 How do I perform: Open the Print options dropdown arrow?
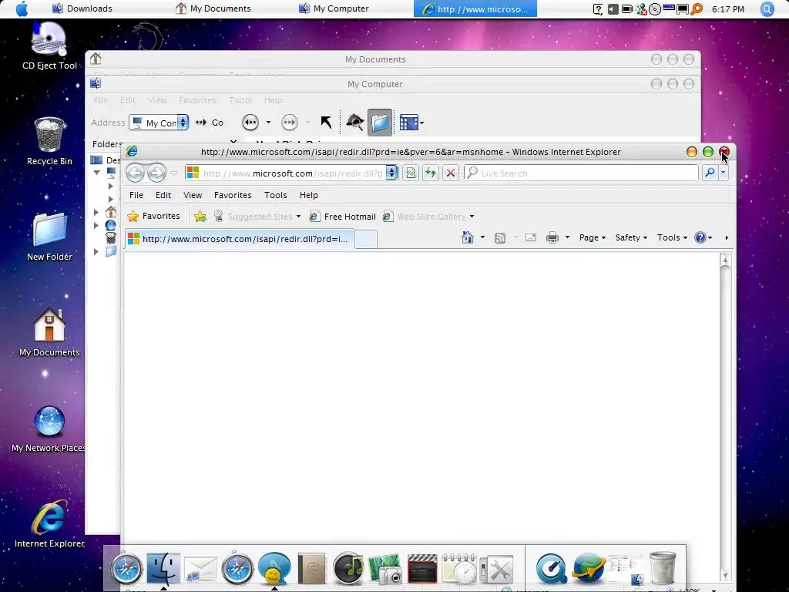[x=567, y=237]
